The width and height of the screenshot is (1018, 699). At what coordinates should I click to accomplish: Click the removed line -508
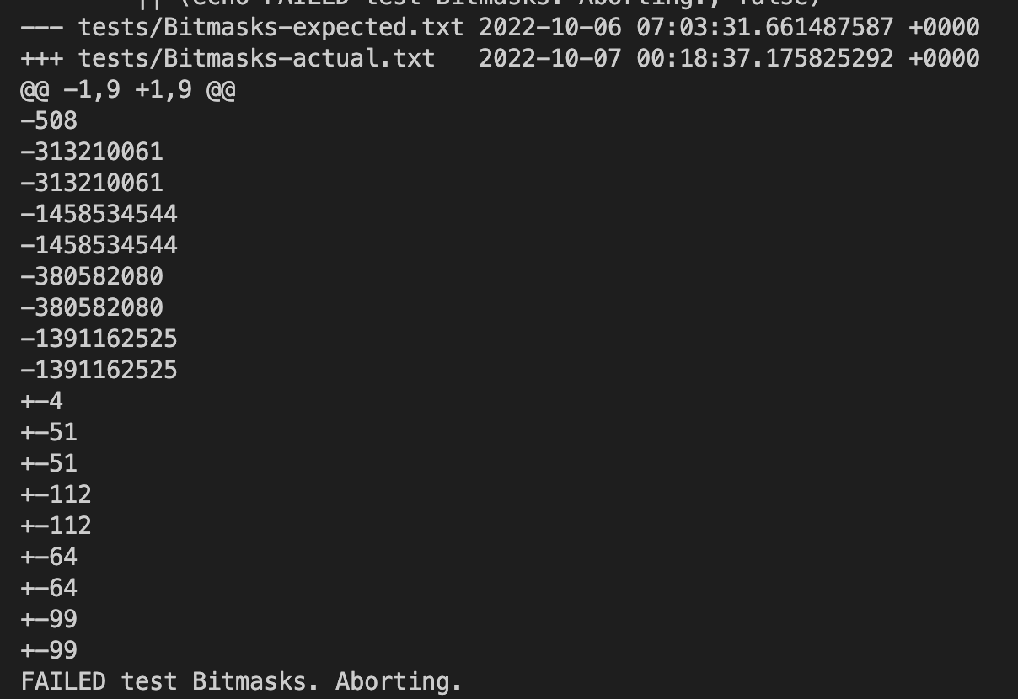[x=49, y=120]
